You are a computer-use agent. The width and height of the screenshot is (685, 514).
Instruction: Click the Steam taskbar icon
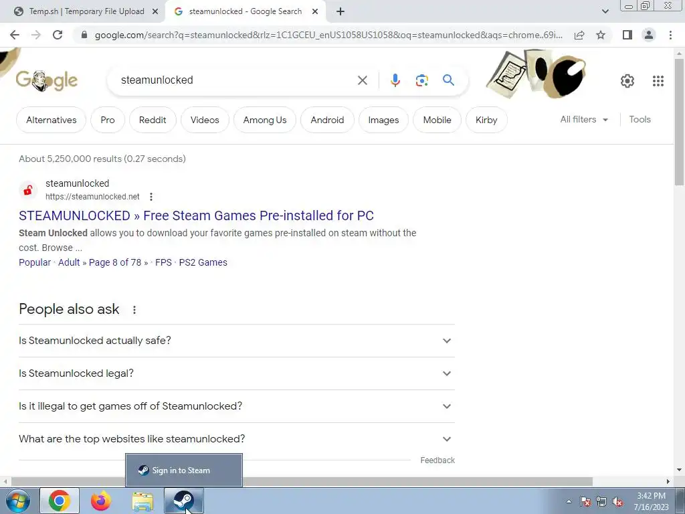point(183,501)
